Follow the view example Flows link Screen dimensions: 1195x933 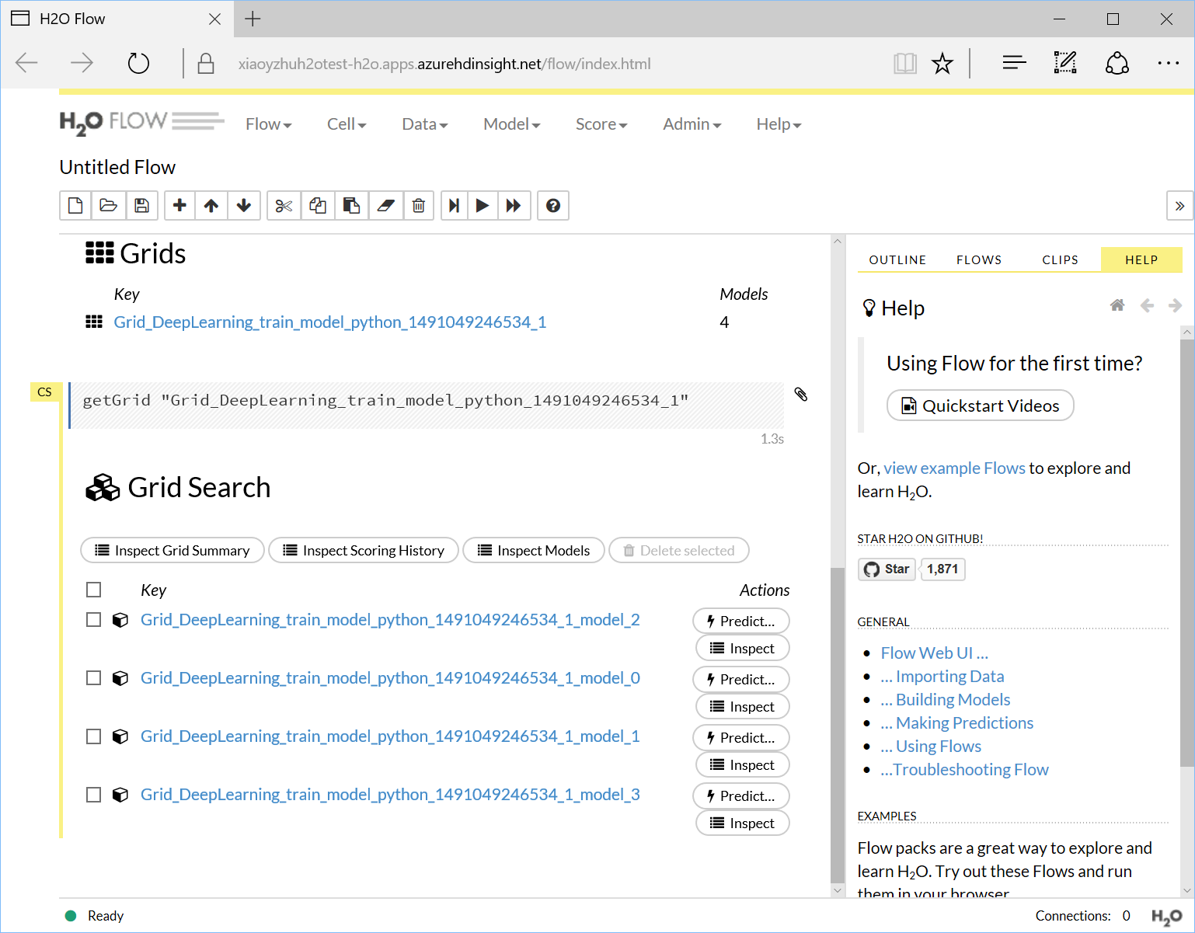[954, 468]
